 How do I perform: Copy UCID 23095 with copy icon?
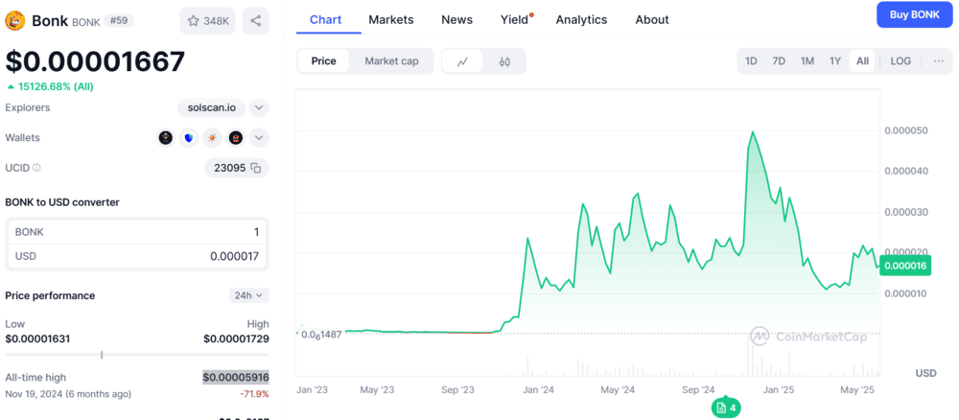click(256, 168)
